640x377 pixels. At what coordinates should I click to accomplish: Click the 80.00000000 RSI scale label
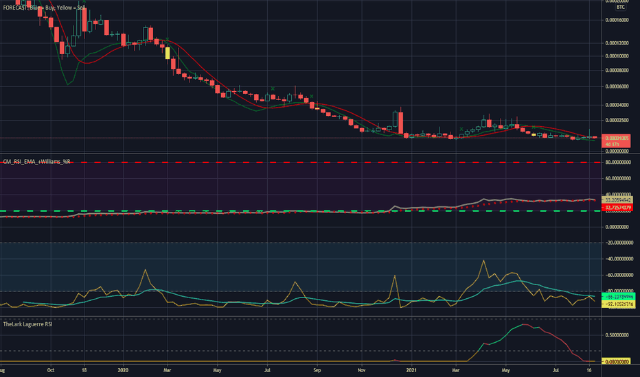pos(617,162)
